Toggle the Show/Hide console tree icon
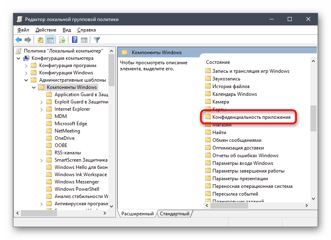 point(50,40)
